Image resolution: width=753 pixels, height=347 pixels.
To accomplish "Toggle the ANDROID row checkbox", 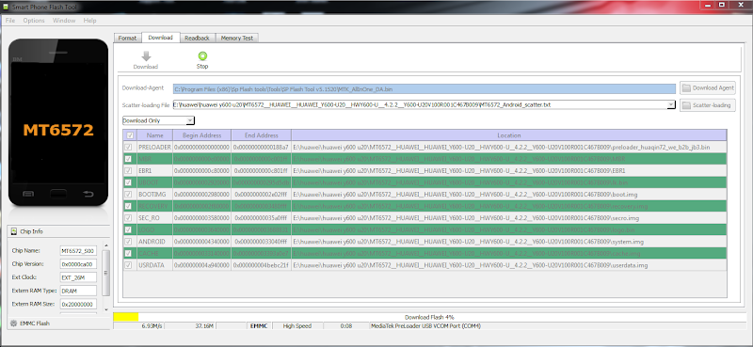I will pos(128,242).
